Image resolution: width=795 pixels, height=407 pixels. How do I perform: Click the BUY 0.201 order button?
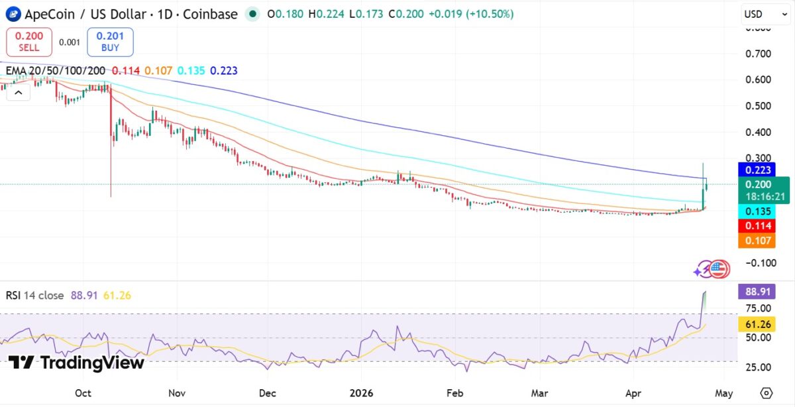tap(110, 40)
